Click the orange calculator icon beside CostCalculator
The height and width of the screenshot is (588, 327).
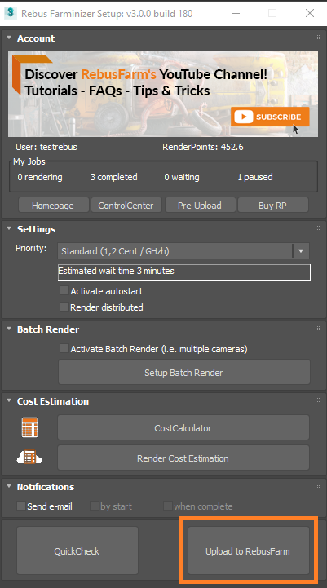29,427
